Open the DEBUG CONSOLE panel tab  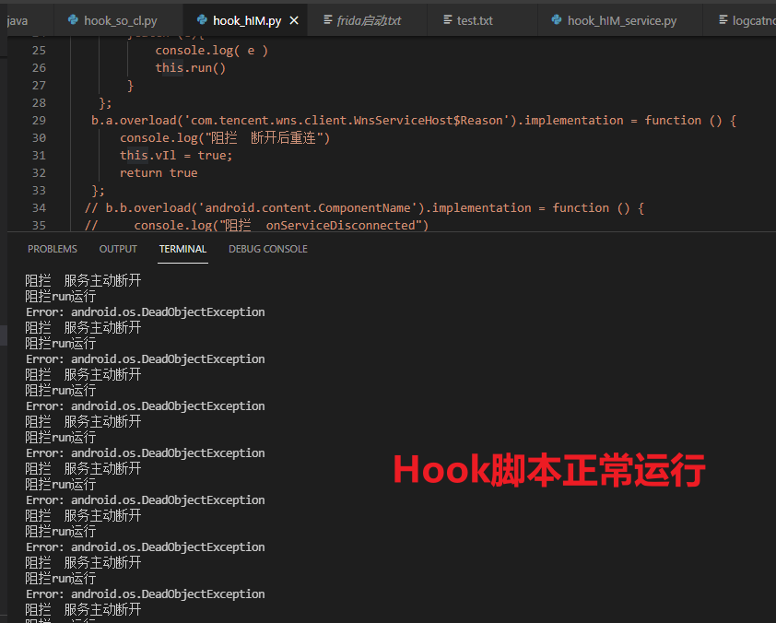(x=268, y=249)
